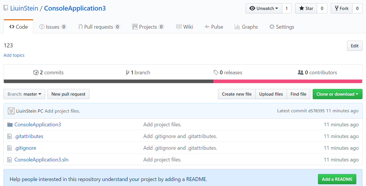Click the branch icon next to 1 branch
The image size is (366, 186).
click(127, 73)
